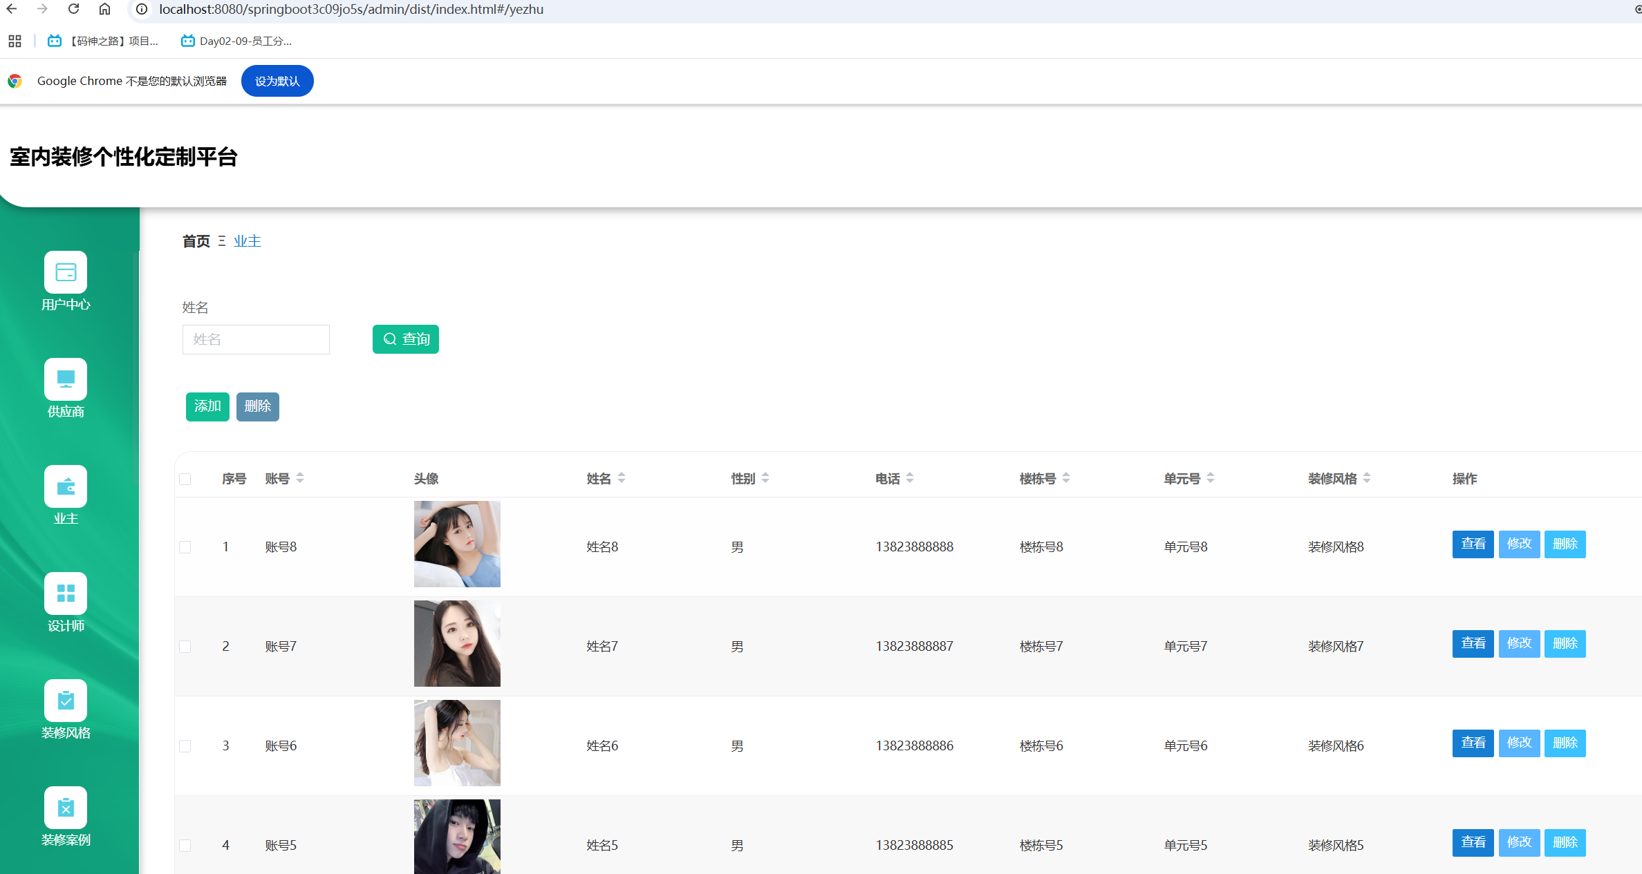Image resolution: width=1642 pixels, height=874 pixels.
Task: Sort table by 账号 column arrows
Action: click(x=300, y=478)
